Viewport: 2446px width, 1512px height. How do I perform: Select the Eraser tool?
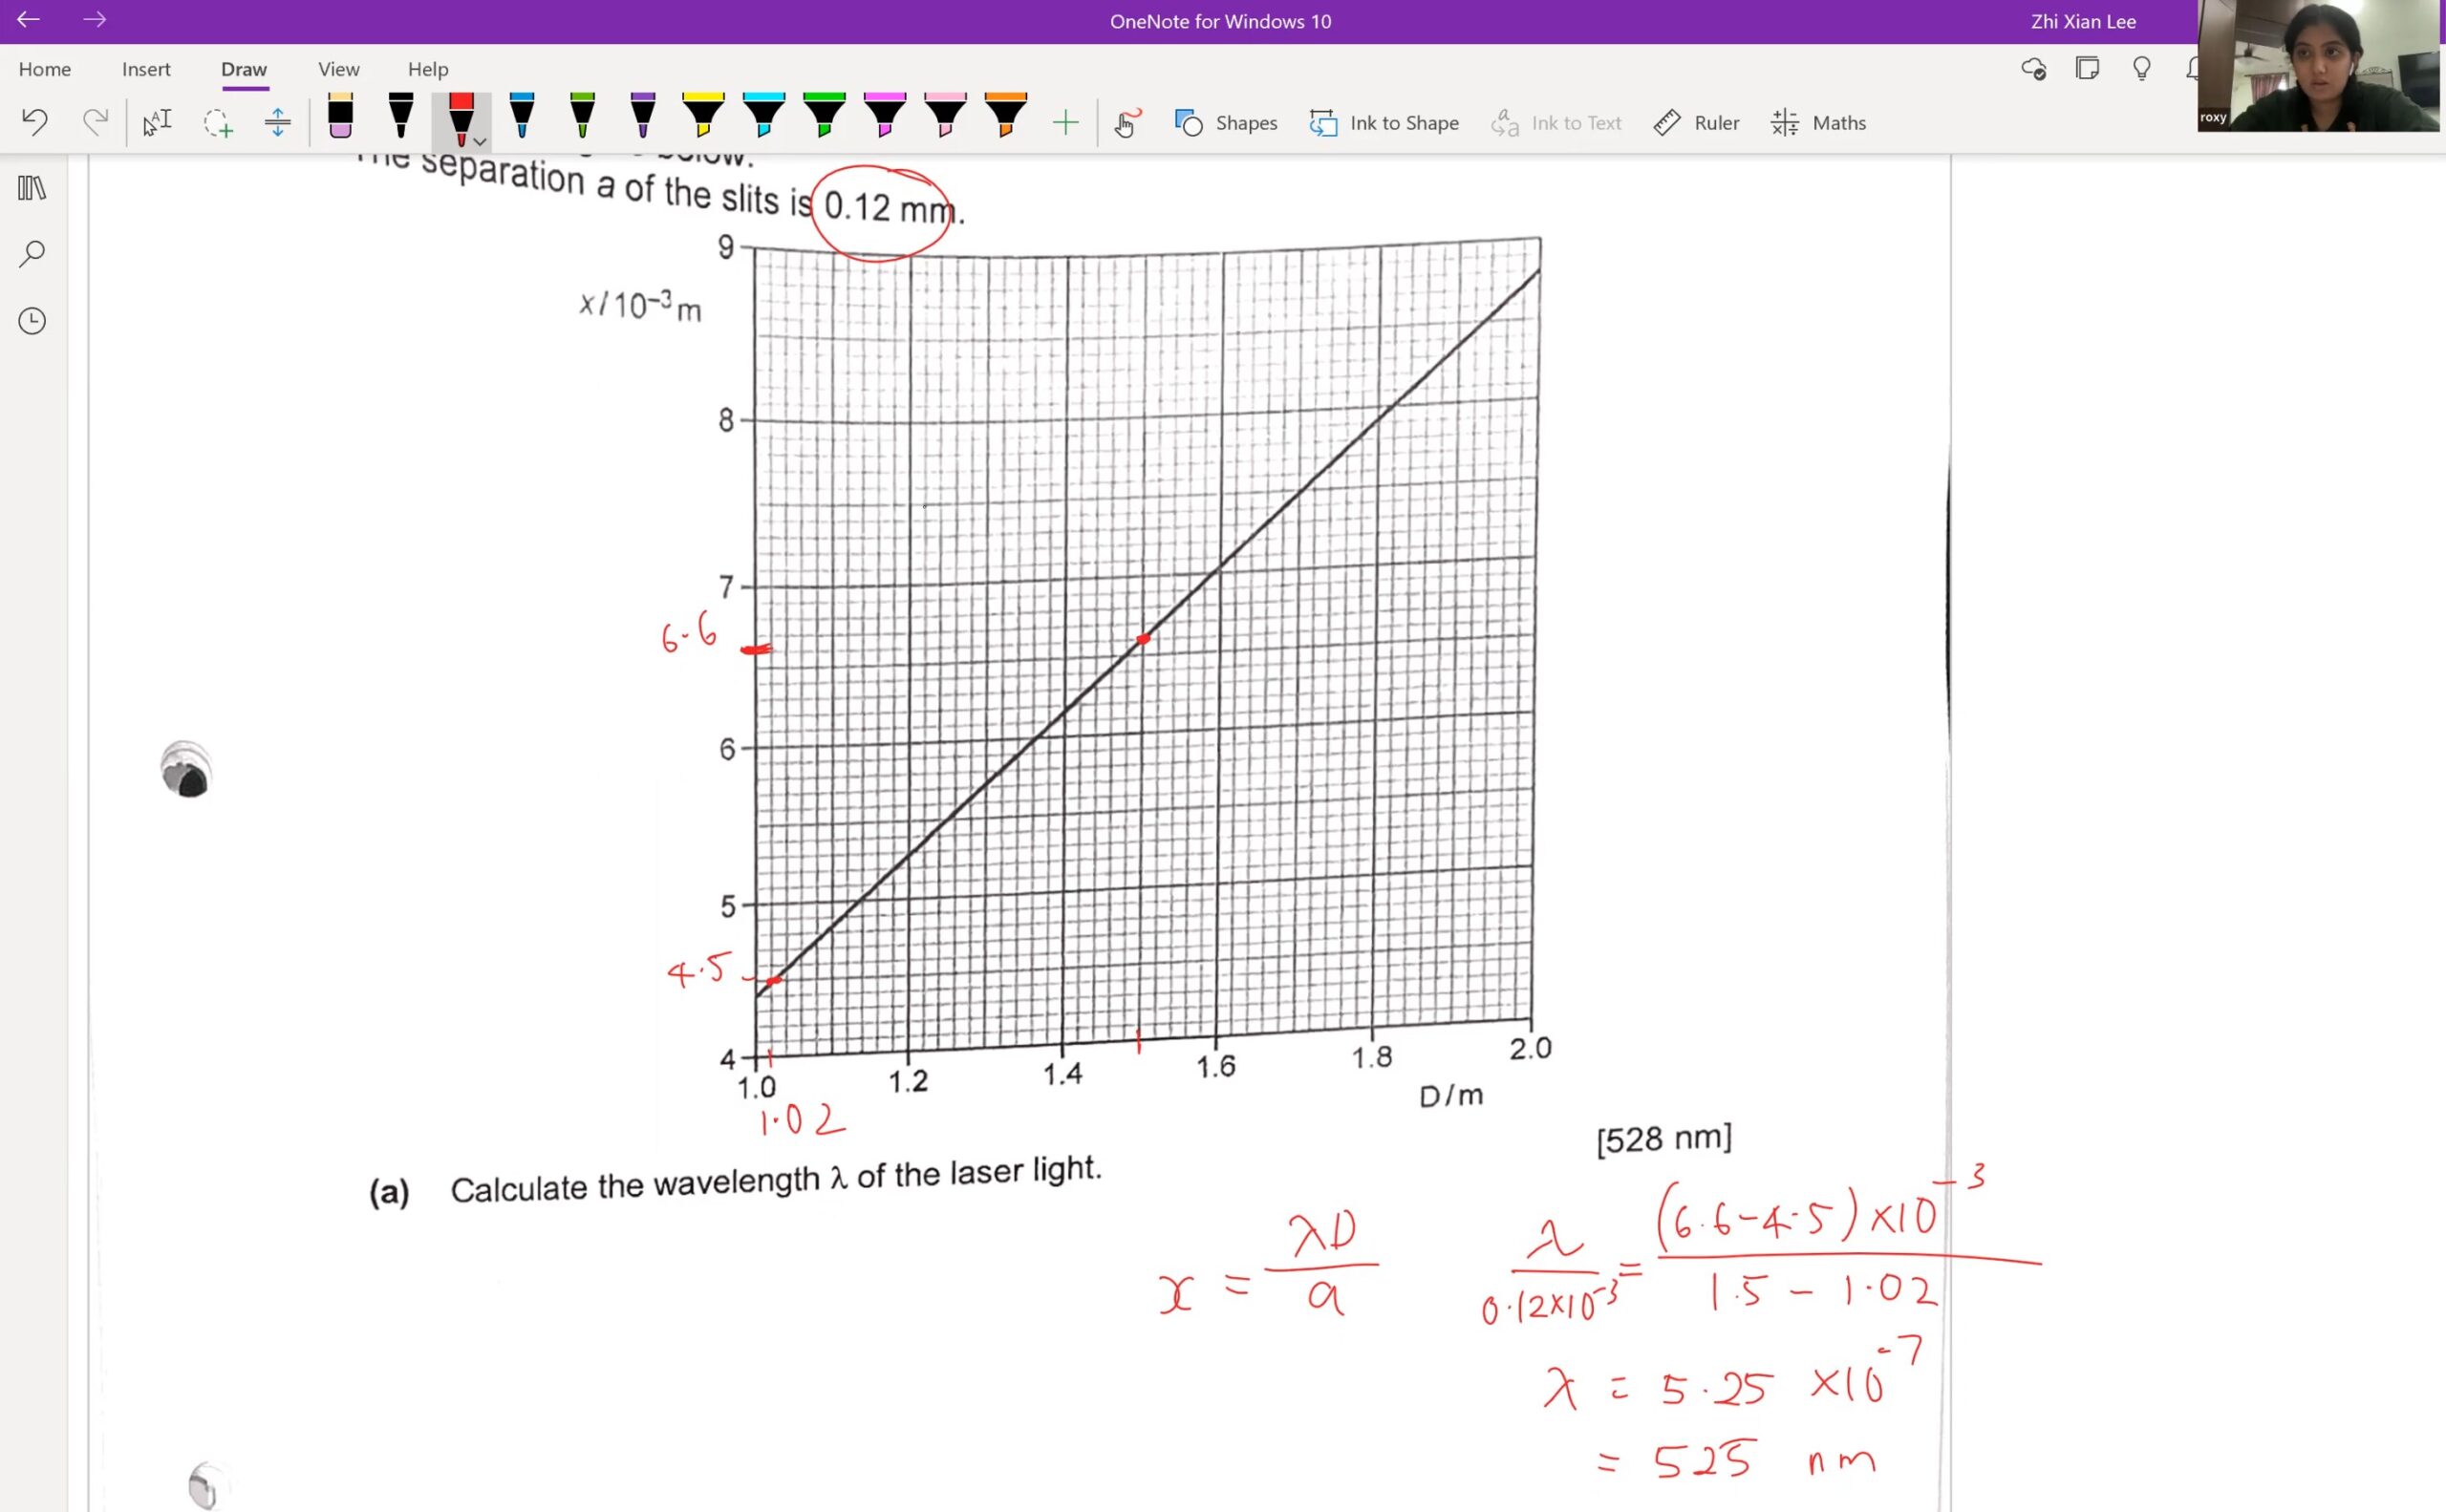tap(340, 117)
